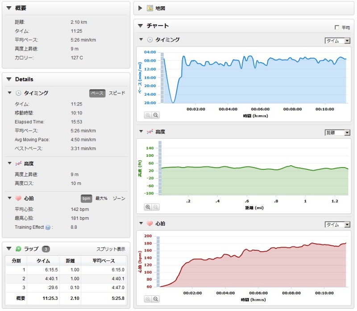Open the elevation chart 距離 dropdown

pos(337,132)
